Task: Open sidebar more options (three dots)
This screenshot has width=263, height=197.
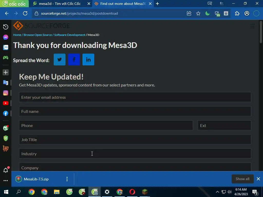Action: (x=6, y=181)
